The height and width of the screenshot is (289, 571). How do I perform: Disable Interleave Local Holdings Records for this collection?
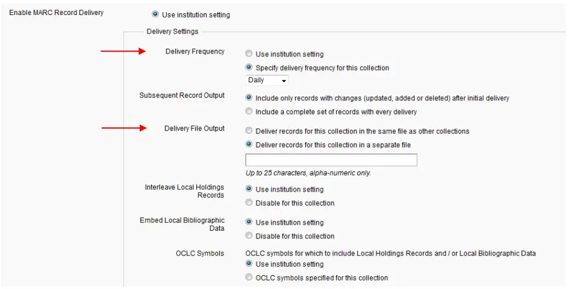(x=249, y=203)
